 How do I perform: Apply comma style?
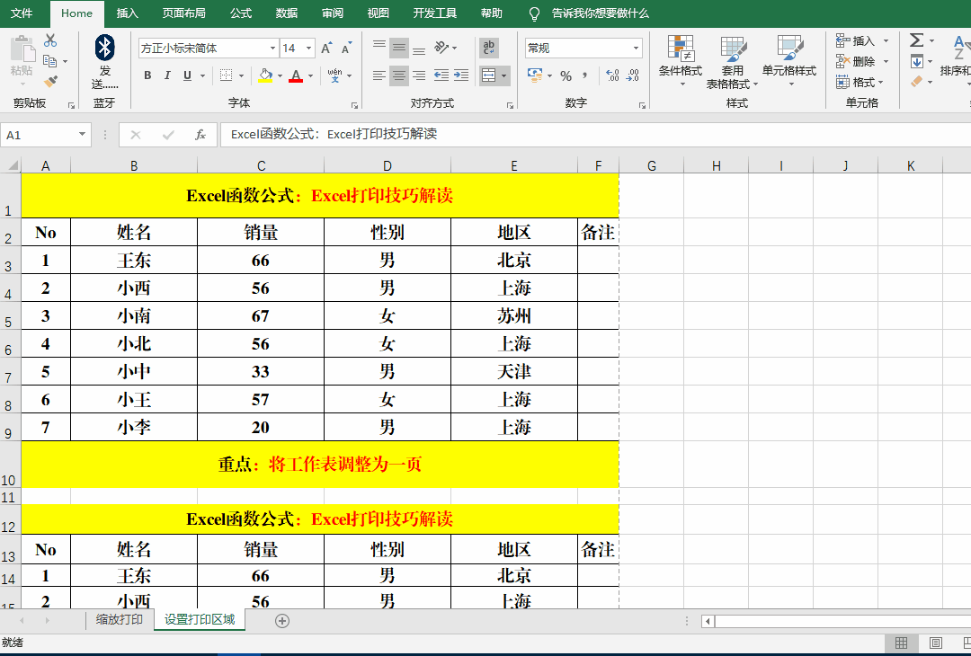(584, 75)
